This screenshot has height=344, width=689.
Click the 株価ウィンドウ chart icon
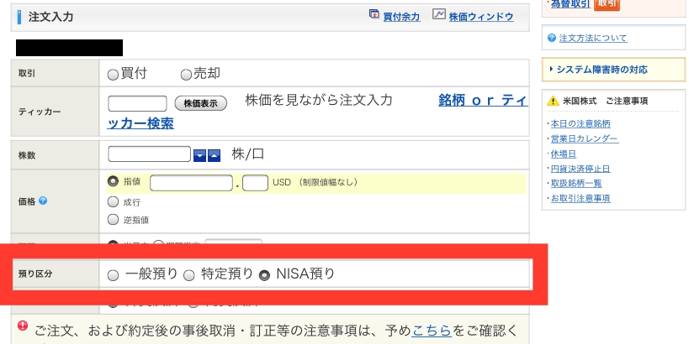pos(438,14)
